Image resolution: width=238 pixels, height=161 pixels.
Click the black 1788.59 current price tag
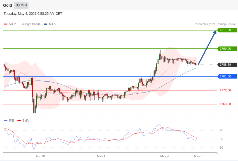point(227,65)
